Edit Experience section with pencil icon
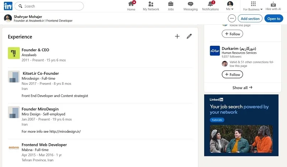 point(189,36)
